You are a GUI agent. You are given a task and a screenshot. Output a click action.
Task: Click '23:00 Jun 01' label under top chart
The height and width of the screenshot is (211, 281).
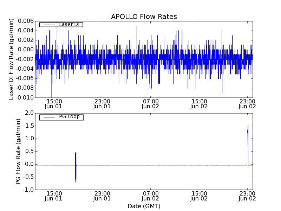pos(102,104)
